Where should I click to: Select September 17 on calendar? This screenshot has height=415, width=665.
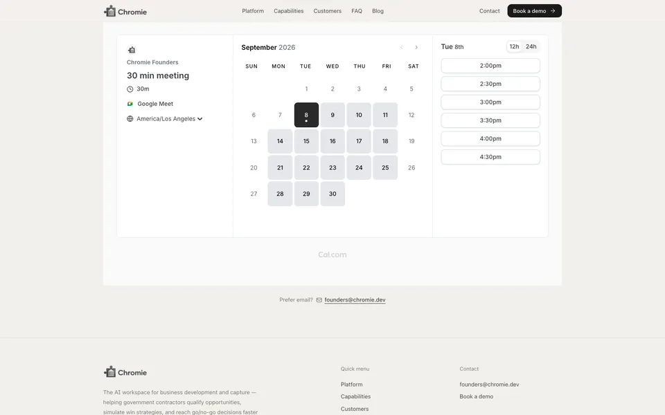coord(359,141)
